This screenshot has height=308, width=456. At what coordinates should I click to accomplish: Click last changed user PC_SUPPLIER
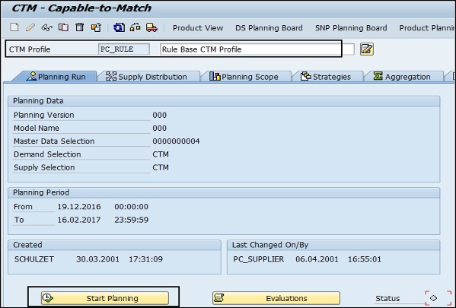(258, 259)
